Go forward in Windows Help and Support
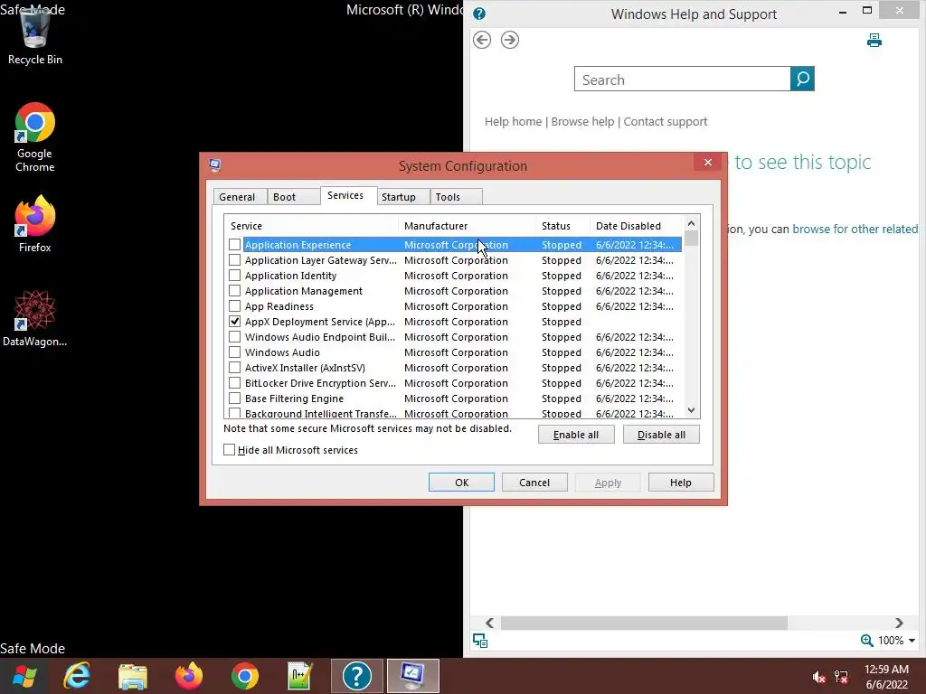Screen dimensions: 926x694 click(x=510, y=40)
